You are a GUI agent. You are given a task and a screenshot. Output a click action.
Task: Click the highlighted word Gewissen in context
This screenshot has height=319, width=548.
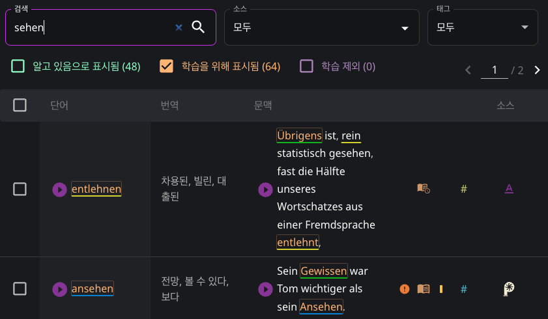click(x=324, y=271)
